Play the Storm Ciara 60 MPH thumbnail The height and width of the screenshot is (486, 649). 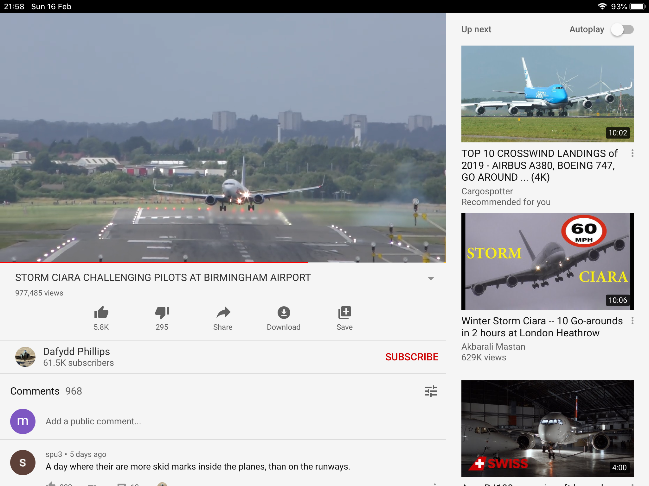click(x=547, y=261)
